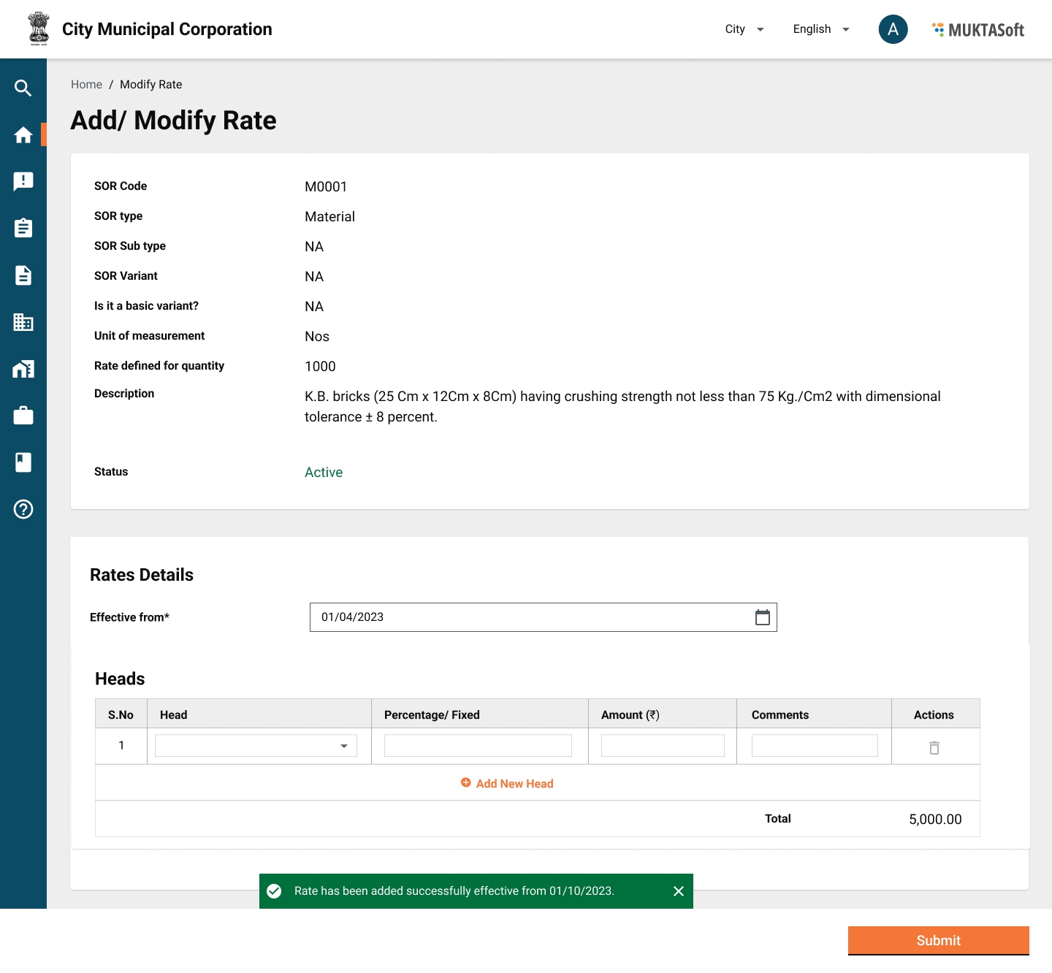Open the calendar picker for Effective from
Image resolution: width=1052 pixels, height=973 pixels.
coord(762,617)
